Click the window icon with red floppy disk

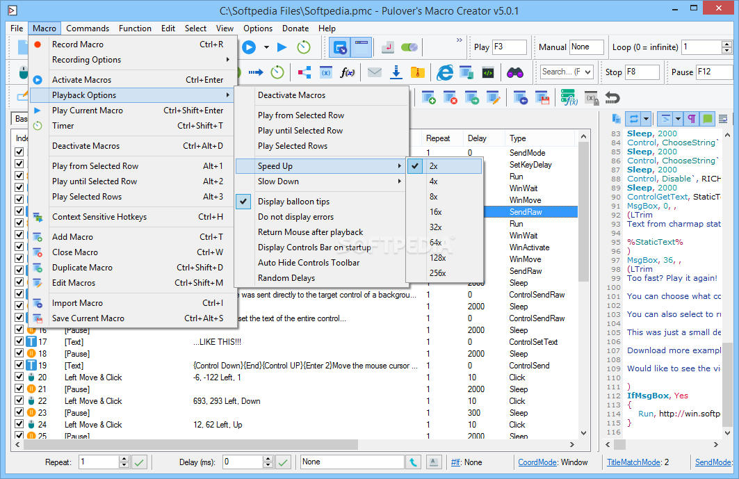pos(542,97)
